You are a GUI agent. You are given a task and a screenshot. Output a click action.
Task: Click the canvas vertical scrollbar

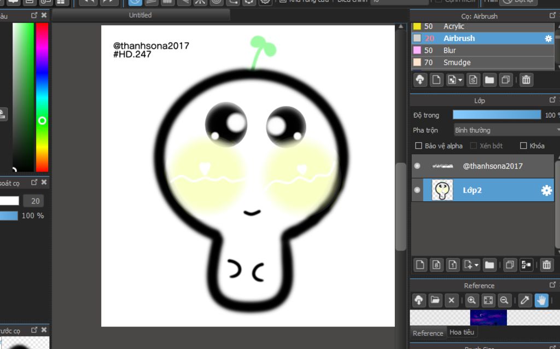point(401,206)
